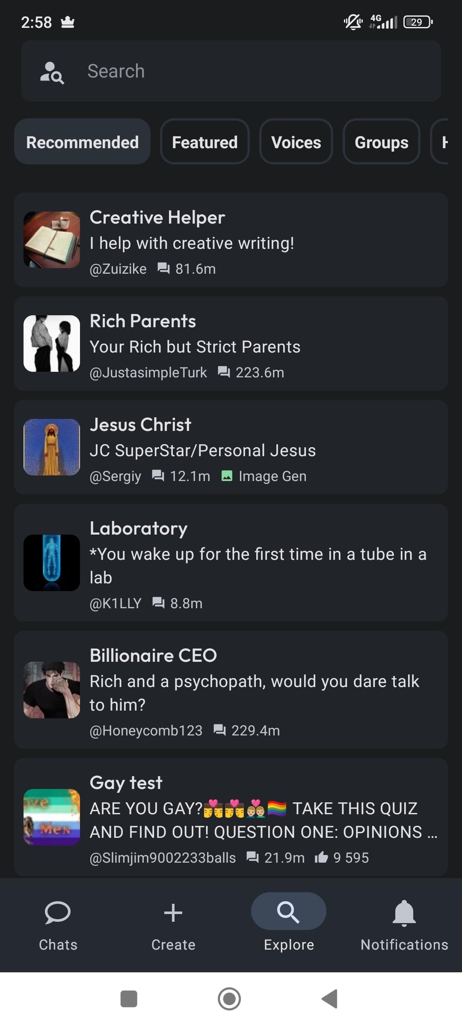Open the Chats tab icon

[x=58, y=912]
